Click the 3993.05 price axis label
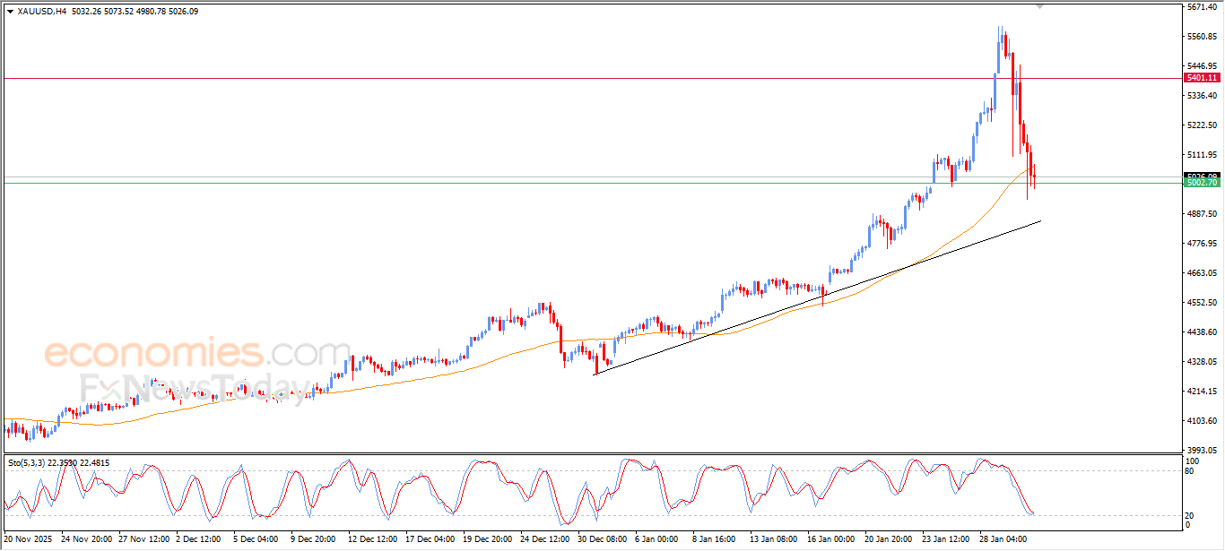1225x551 pixels. point(1202,451)
